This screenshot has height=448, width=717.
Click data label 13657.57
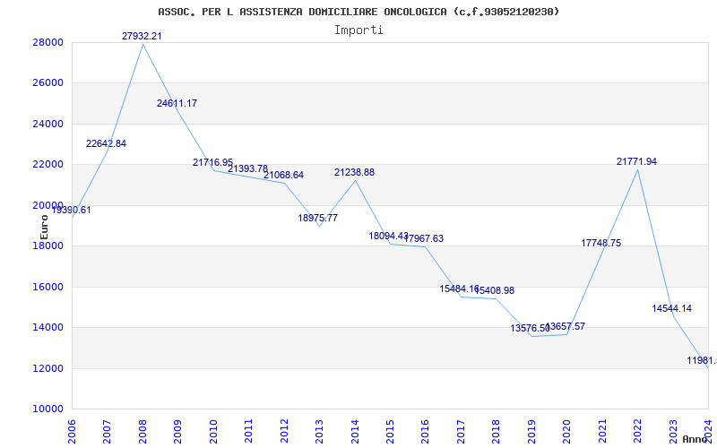point(566,326)
